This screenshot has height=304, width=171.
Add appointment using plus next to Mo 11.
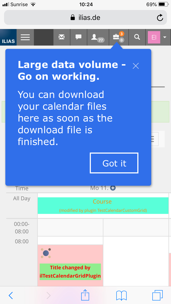click(x=113, y=188)
